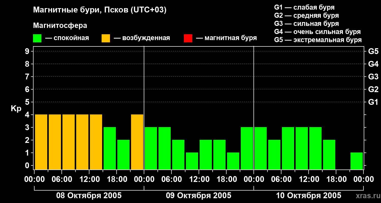
Task: Click the 'G3' label on the right axis
Action: click(373, 77)
